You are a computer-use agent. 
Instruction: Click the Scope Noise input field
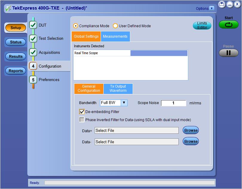173,103
